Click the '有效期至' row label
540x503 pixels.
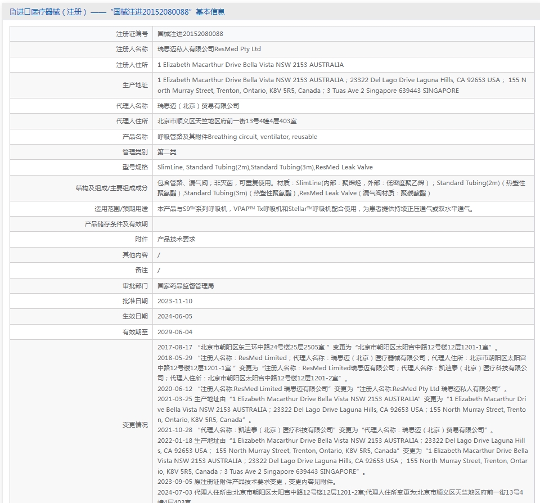click(135, 332)
